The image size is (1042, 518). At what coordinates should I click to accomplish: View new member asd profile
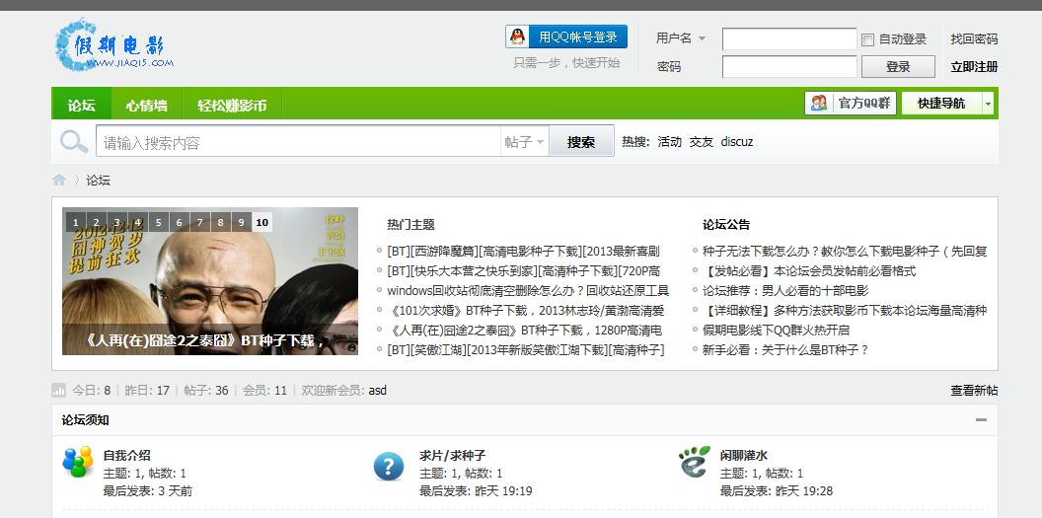(x=378, y=391)
